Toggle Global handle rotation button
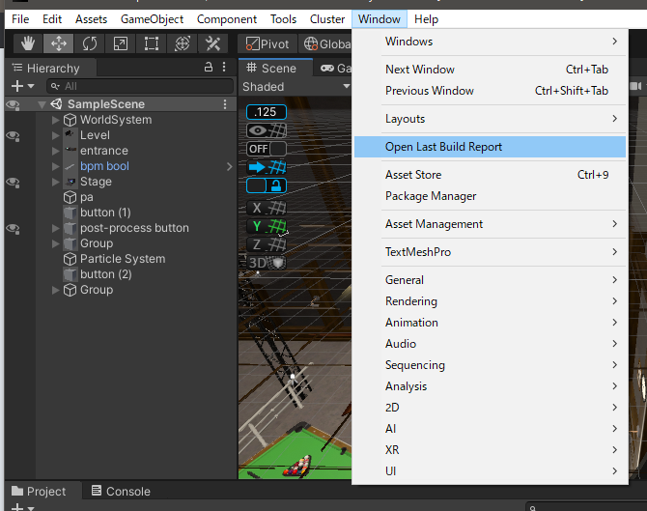Screen dimensions: 647x511 pyautogui.click(x=325, y=43)
